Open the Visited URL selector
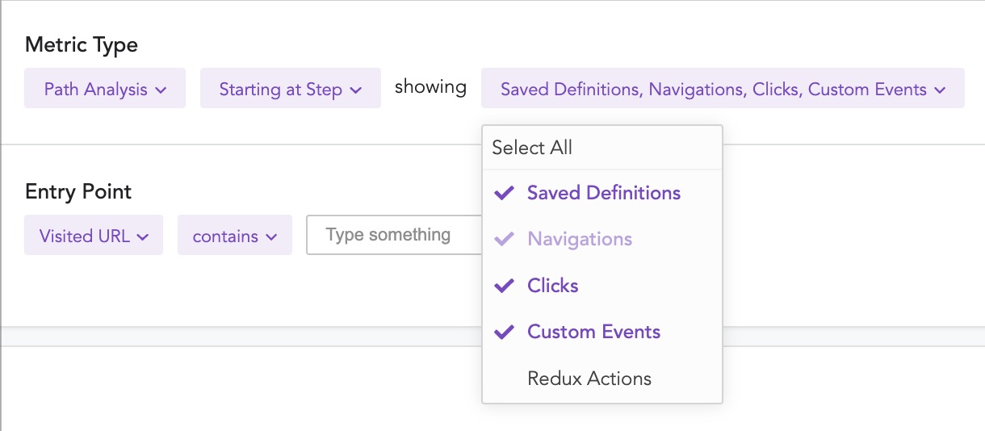Image resolution: width=985 pixels, height=431 pixels. pos(94,236)
